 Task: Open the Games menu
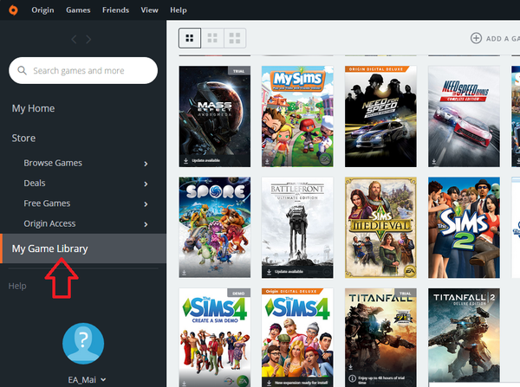click(78, 10)
